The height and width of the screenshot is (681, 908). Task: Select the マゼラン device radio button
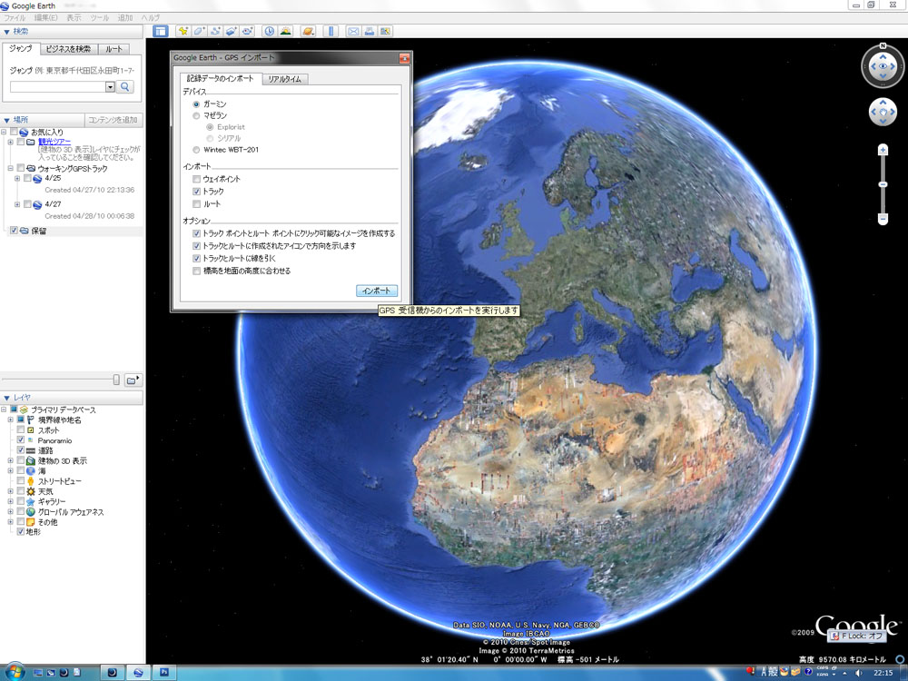[x=196, y=116]
